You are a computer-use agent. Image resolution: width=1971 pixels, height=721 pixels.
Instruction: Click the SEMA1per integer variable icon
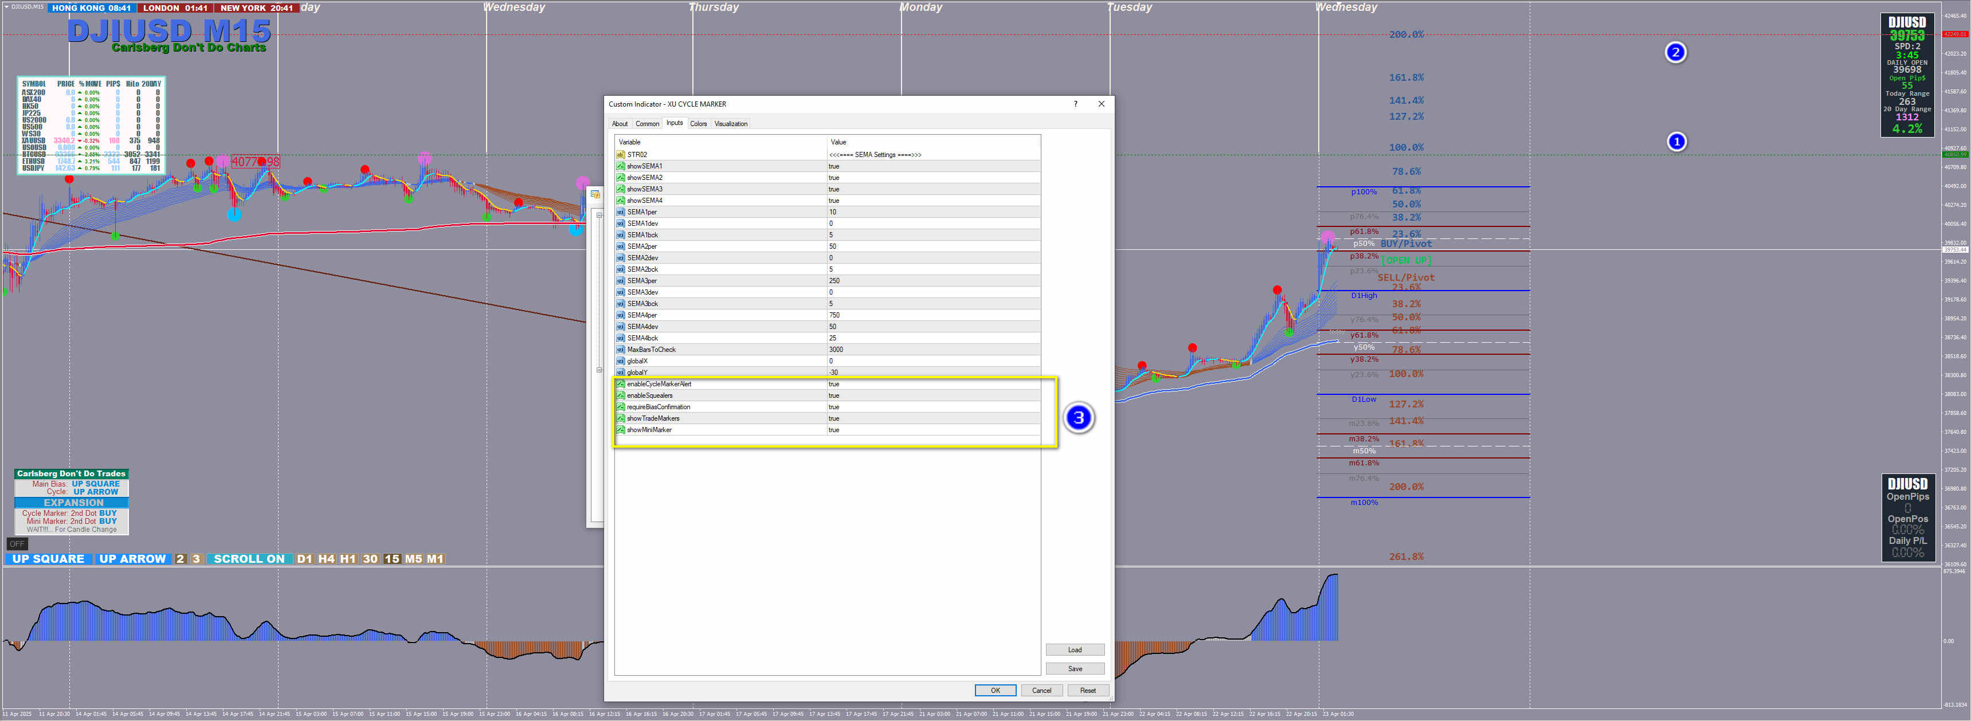pos(621,212)
